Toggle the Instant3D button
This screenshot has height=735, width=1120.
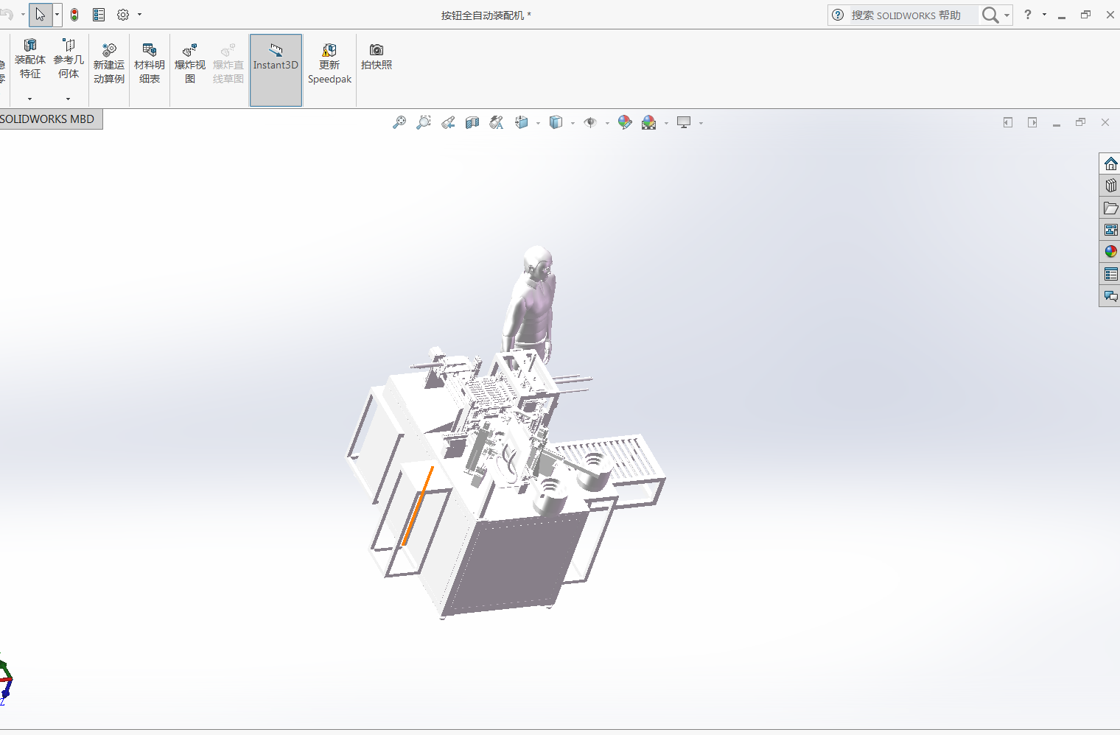[x=276, y=70]
